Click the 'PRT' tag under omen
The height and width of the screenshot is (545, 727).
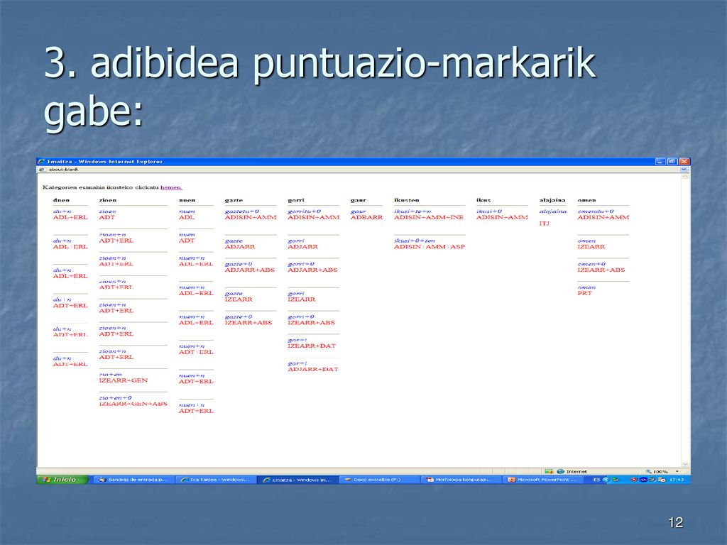click(x=585, y=293)
